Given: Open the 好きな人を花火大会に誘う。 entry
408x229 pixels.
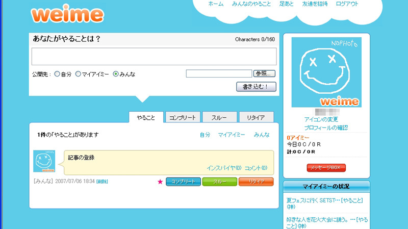Looking at the screenshot, I should click(327, 223).
